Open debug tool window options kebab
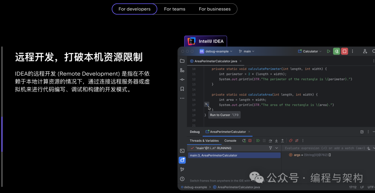375x193 pixels. point(368,132)
